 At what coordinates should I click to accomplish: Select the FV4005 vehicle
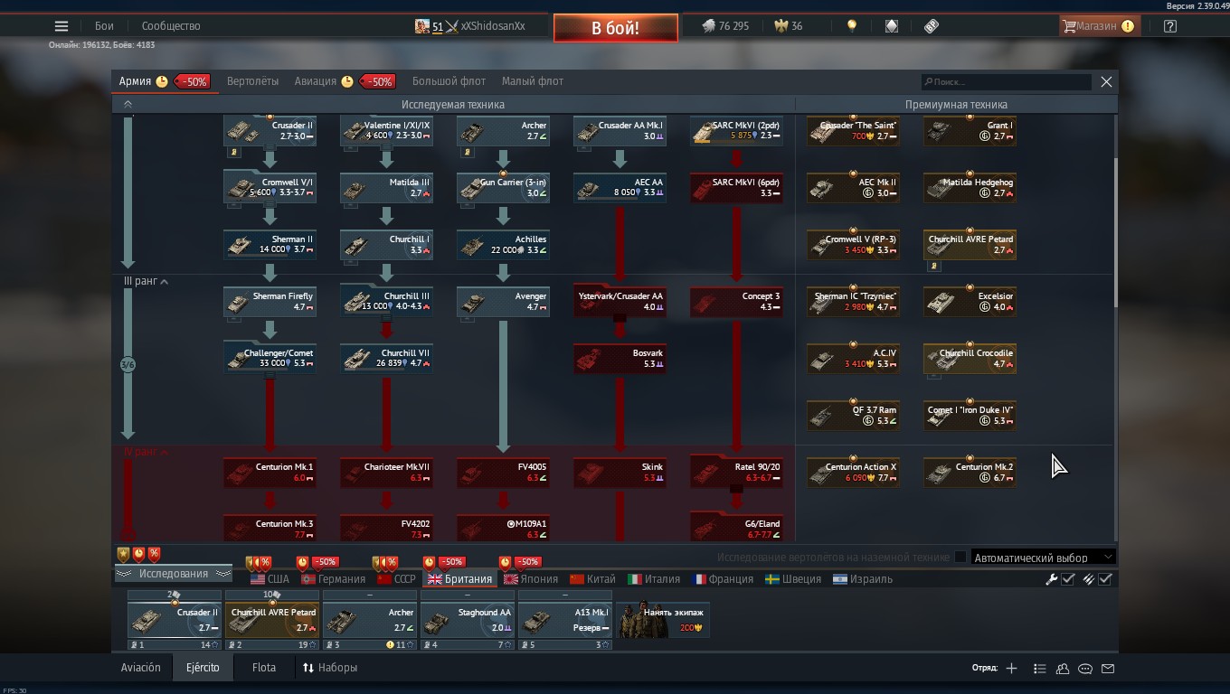pos(503,473)
